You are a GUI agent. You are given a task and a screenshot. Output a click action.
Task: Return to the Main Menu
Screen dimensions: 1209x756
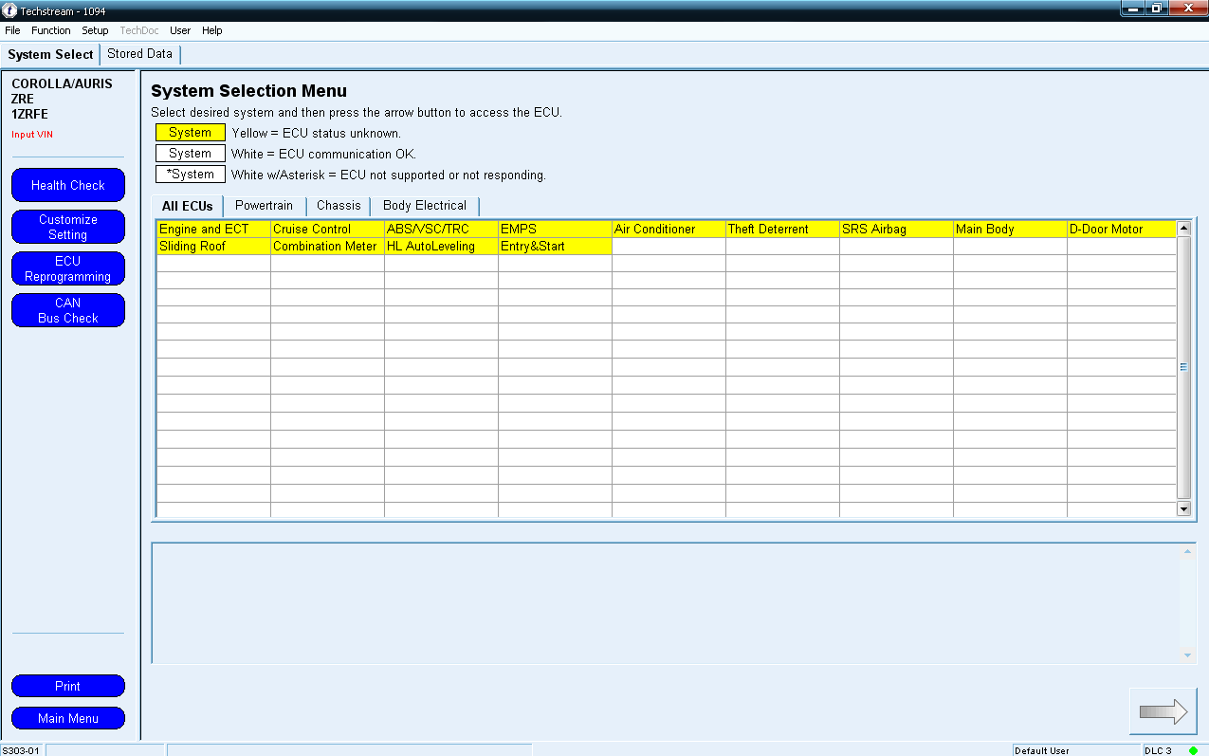68,718
